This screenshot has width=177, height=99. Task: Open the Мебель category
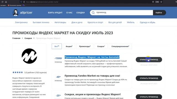[131, 22]
